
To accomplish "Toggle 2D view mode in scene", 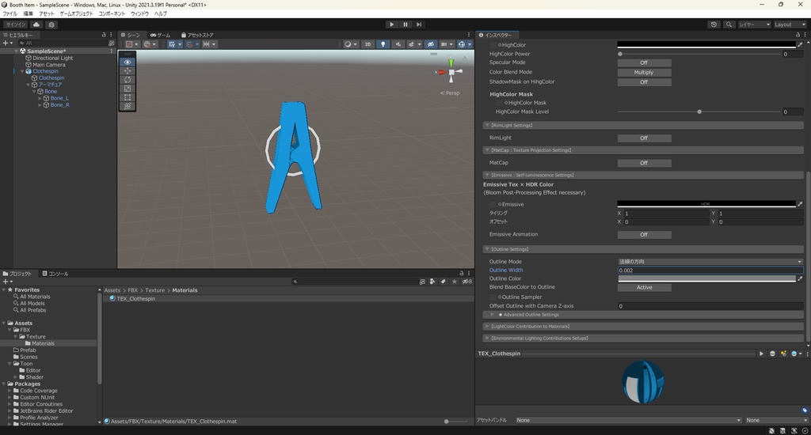I will pos(367,44).
